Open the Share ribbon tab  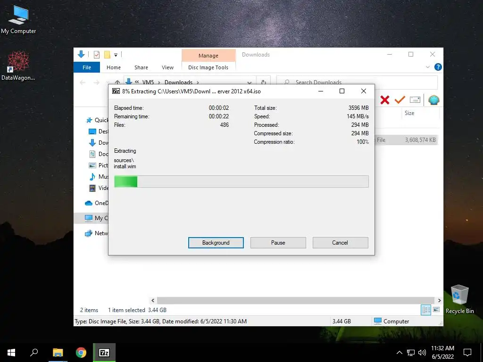tap(141, 67)
